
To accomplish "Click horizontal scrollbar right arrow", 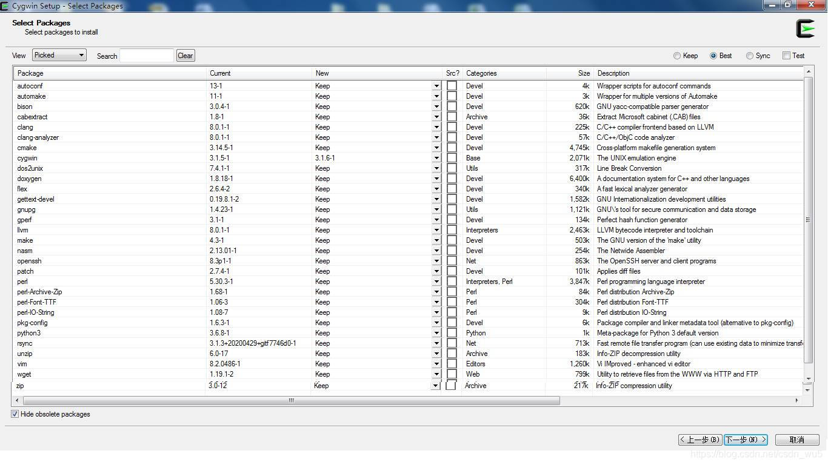I will pos(796,400).
